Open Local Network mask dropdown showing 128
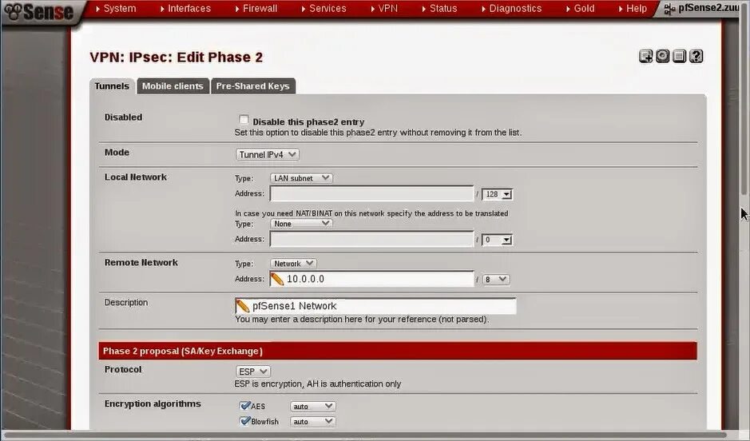This screenshot has height=441, width=750. point(497,194)
